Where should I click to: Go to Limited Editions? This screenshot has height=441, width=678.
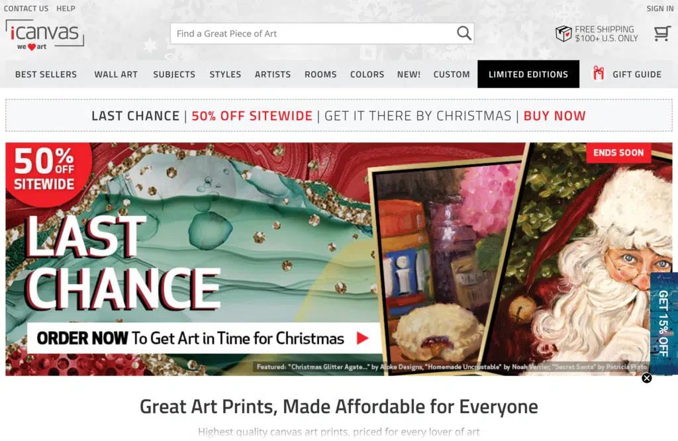click(x=528, y=74)
